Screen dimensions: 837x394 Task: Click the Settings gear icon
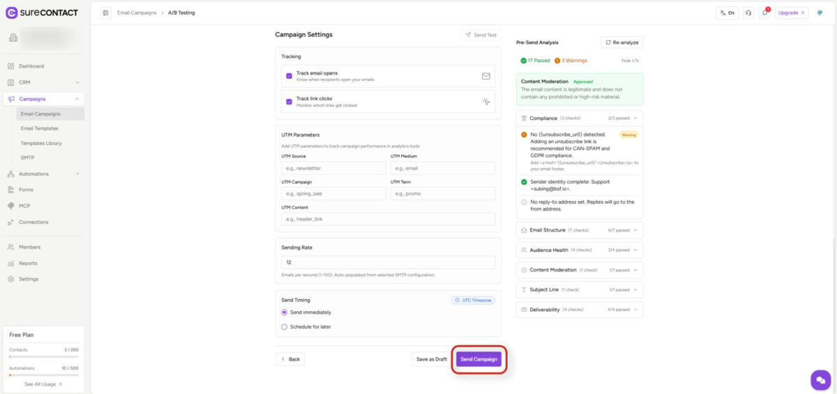(11, 279)
